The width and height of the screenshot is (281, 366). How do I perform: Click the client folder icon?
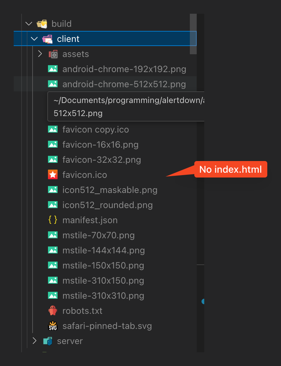click(x=48, y=38)
